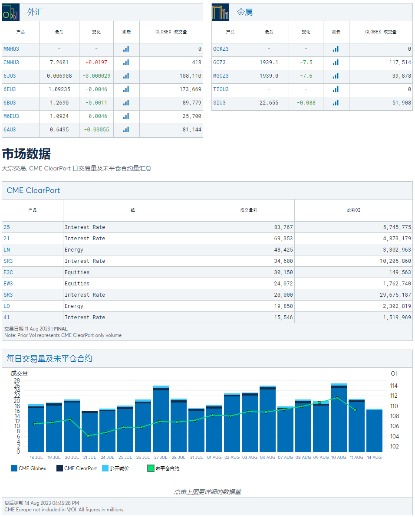Open ClearPort product 21 link

pos(7,239)
